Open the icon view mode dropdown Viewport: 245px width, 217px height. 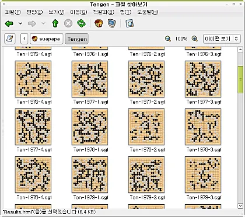click(x=222, y=38)
